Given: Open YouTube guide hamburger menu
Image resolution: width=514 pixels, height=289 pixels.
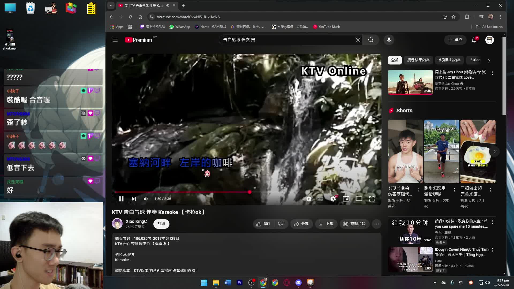Looking at the screenshot, I should [x=115, y=40].
